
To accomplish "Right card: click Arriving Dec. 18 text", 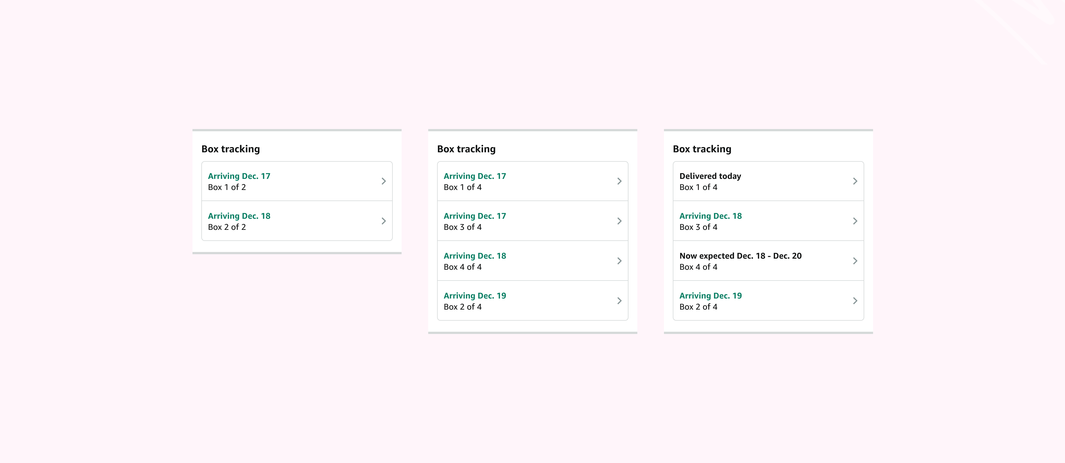I will (x=710, y=216).
